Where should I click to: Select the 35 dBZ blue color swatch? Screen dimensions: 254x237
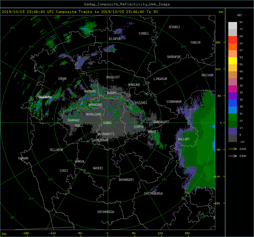point(233,103)
